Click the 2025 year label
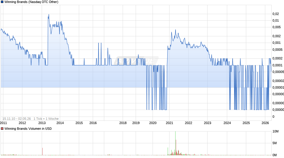The height and width of the screenshot is (158, 284). (x=246, y=123)
